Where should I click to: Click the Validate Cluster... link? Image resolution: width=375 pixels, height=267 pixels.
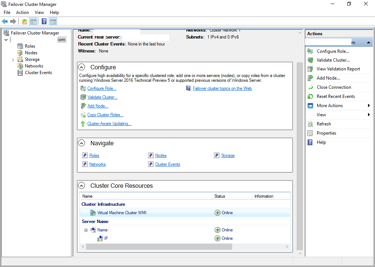click(x=103, y=97)
